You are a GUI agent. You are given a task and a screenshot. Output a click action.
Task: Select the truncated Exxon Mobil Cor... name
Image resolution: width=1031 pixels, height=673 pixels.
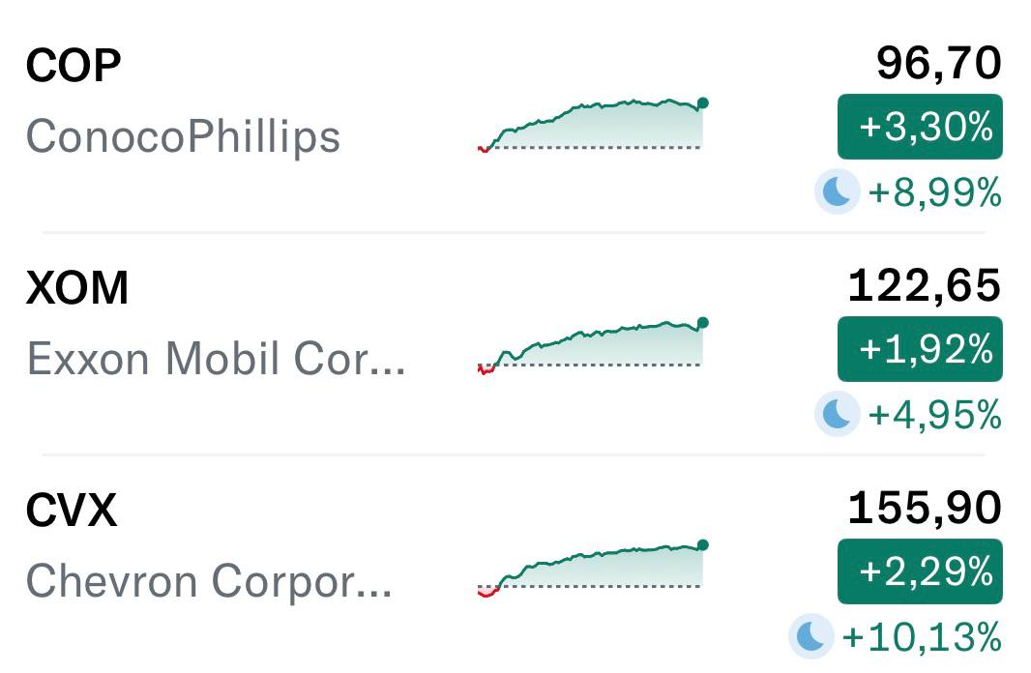tap(216, 359)
